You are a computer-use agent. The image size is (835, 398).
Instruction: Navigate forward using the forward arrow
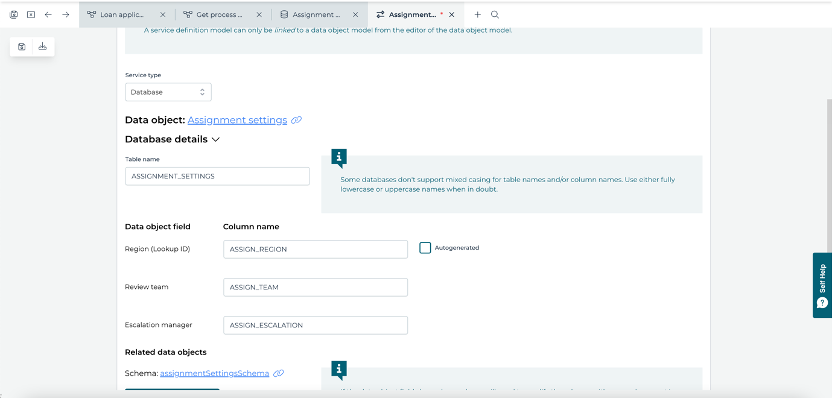tap(65, 14)
